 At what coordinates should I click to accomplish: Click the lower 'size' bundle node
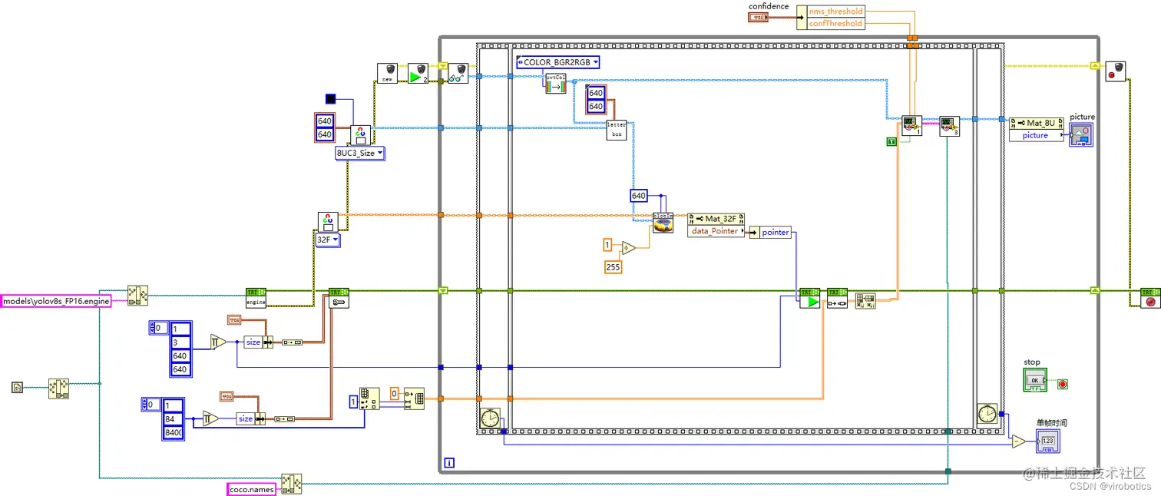pos(250,418)
